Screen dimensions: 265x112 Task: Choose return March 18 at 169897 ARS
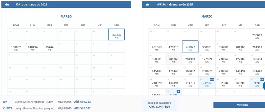coord(190,70)
